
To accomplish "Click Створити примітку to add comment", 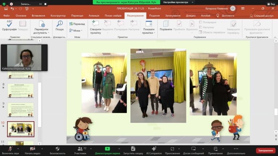I will pyautogui.click(x=96, y=26).
